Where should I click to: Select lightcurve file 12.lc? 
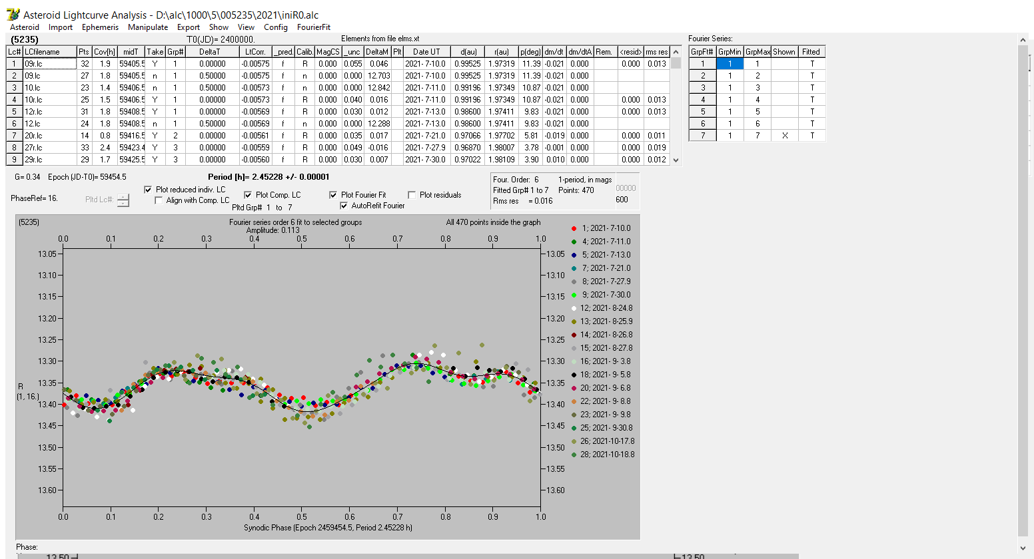[49, 124]
